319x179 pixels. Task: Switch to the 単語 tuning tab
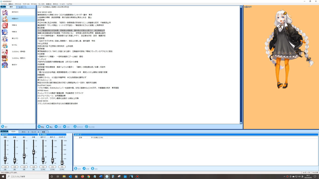(44, 132)
